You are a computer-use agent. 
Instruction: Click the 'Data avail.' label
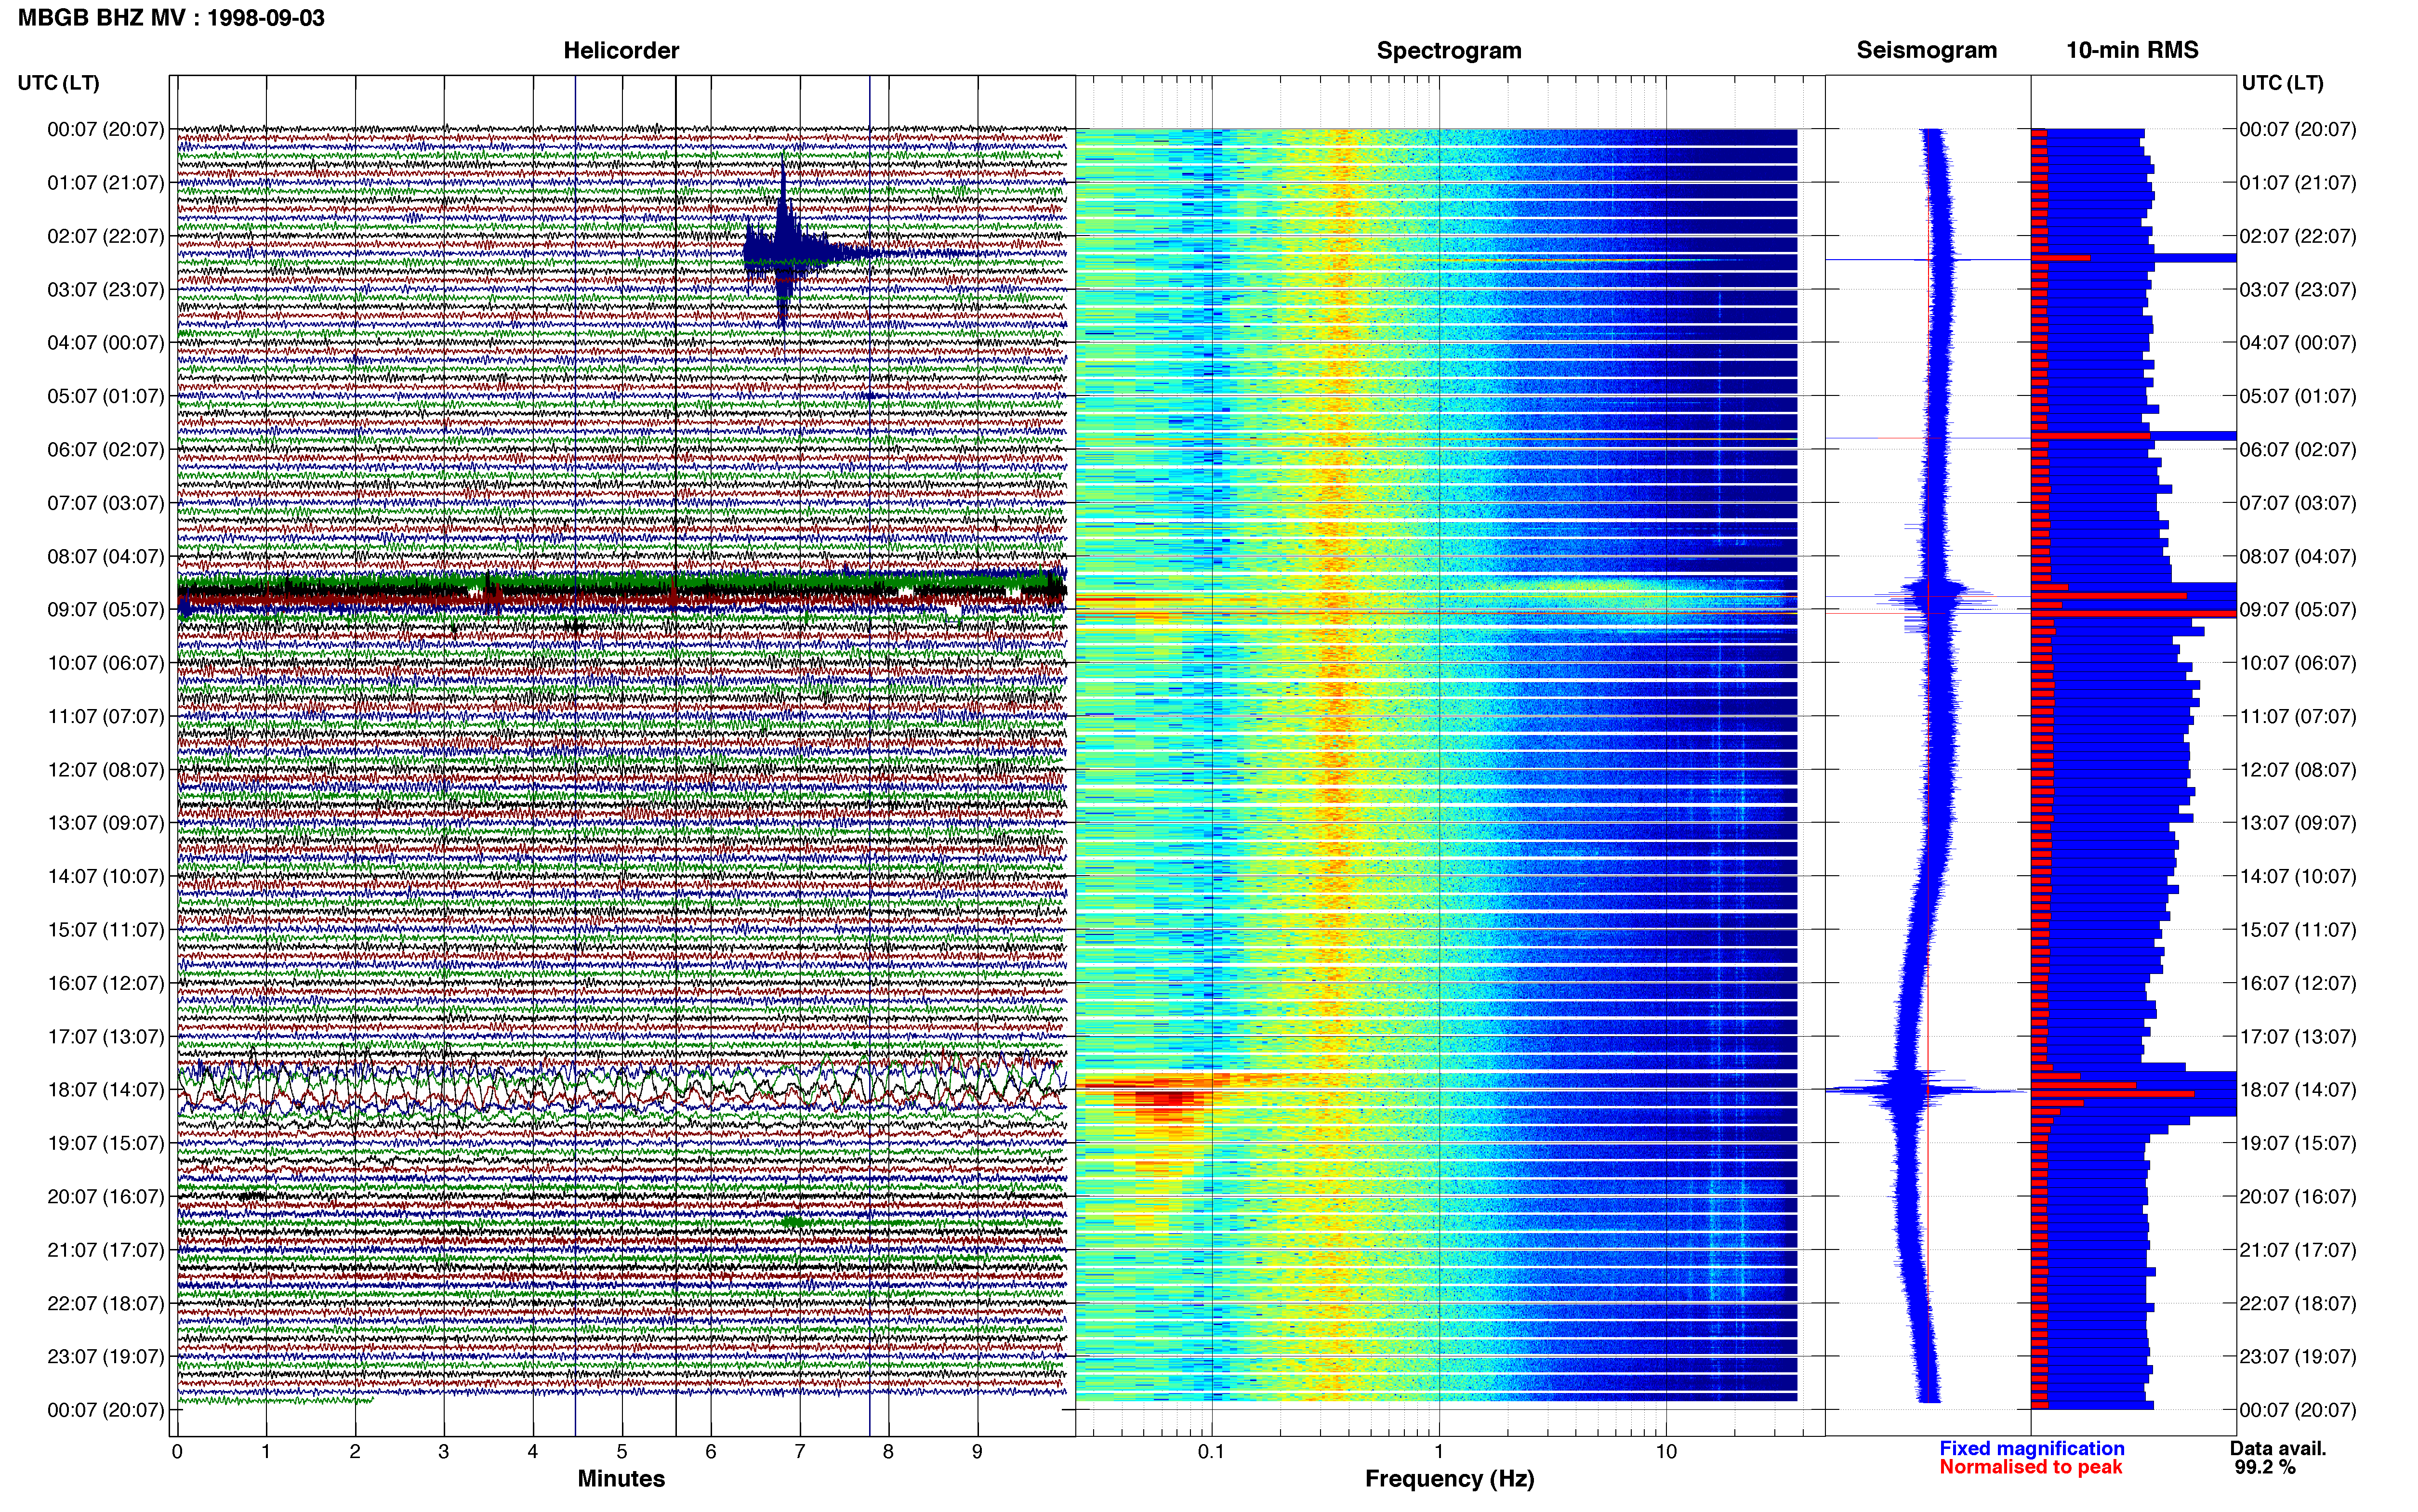click(x=2278, y=1448)
